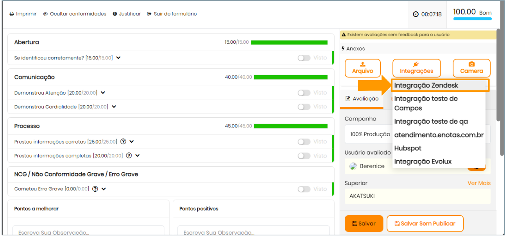Choose Hubspot in the integrations list
The width and height of the screenshot is (507, 237).
pyautogui.click(x=408, y=148)
